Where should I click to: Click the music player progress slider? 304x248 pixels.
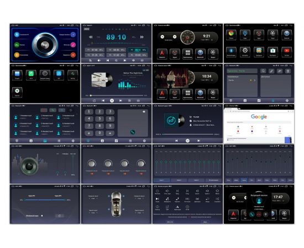coord(117,95)
